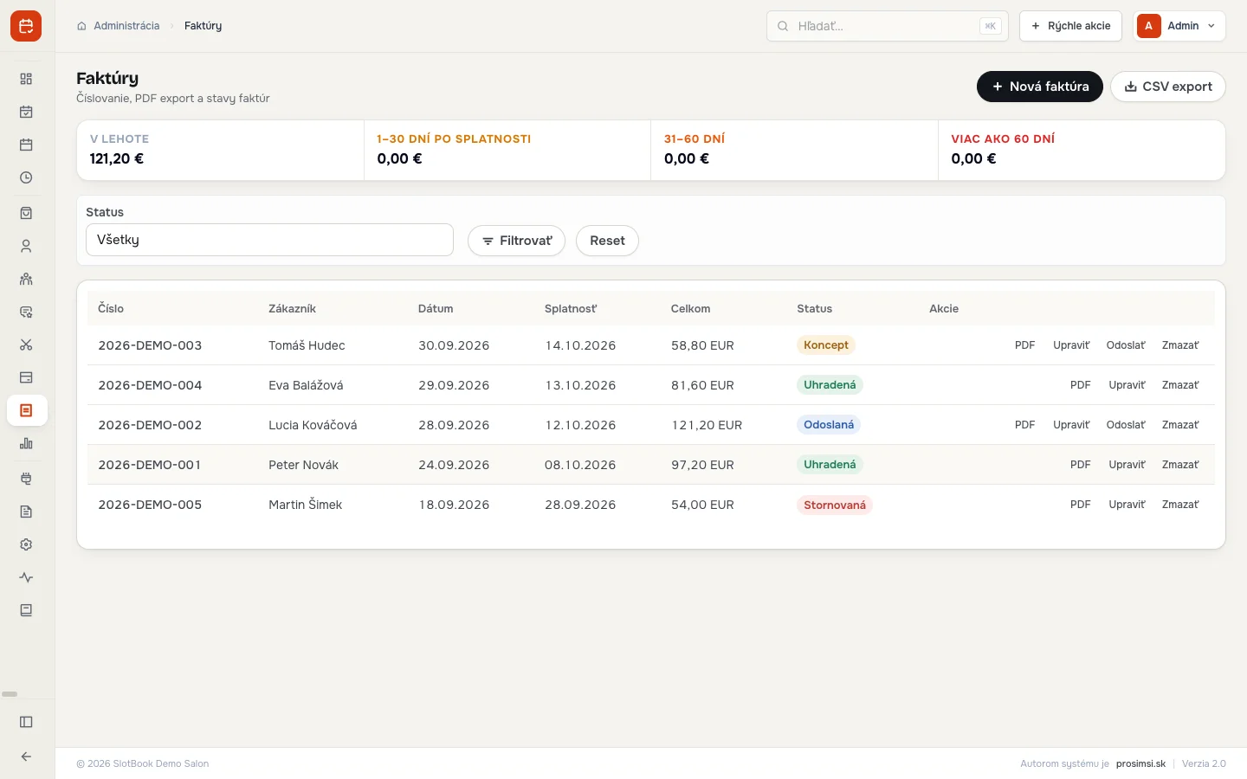This screenshot has height=779, width=1247.
Task: Open the Status dropdown showing Všetky
Action: tap(269, 240)
